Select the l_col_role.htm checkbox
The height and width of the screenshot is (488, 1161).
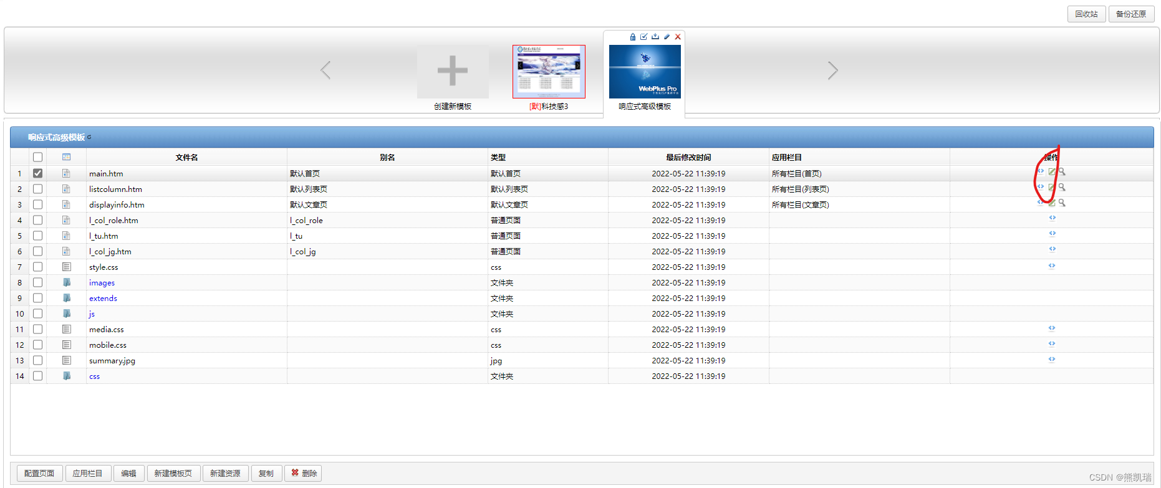pos(38,220)
